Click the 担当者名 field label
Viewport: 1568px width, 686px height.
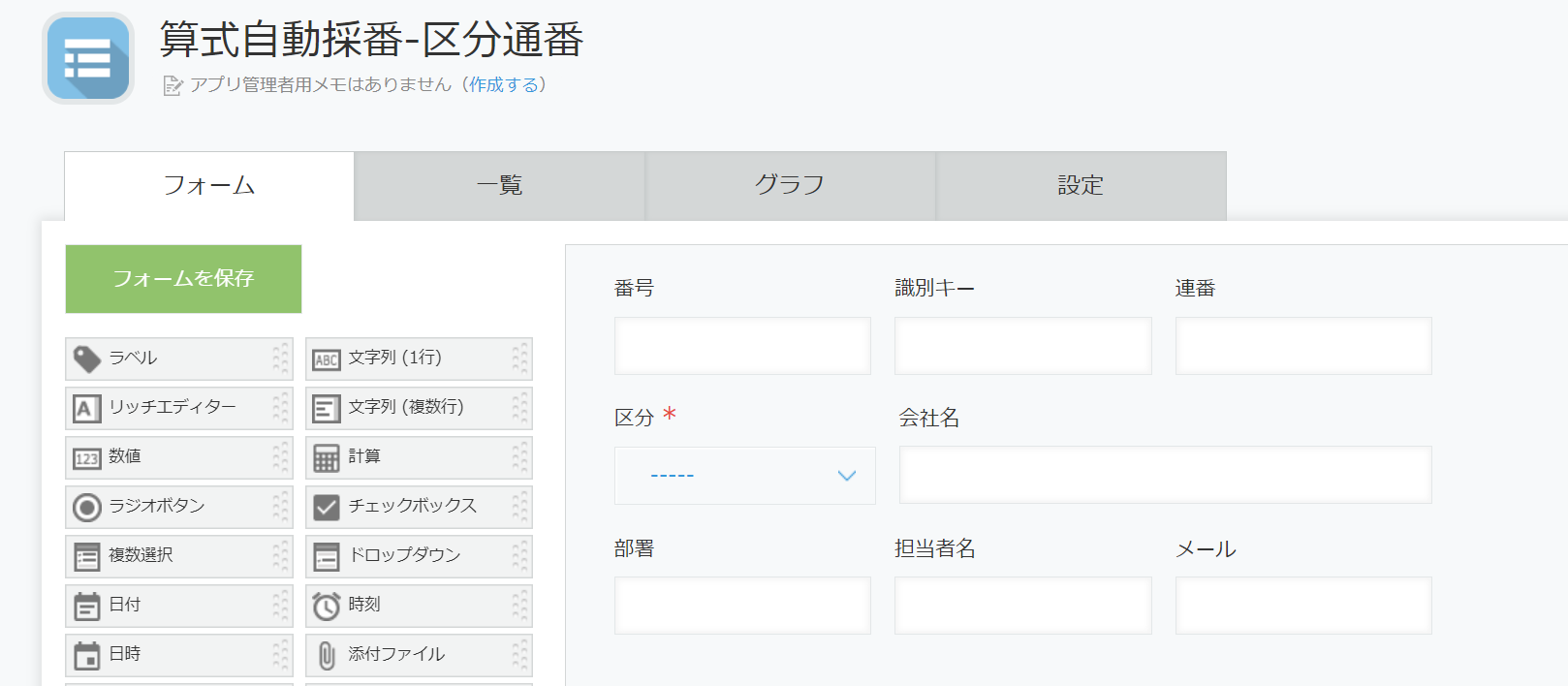click(x=935, y=548)
